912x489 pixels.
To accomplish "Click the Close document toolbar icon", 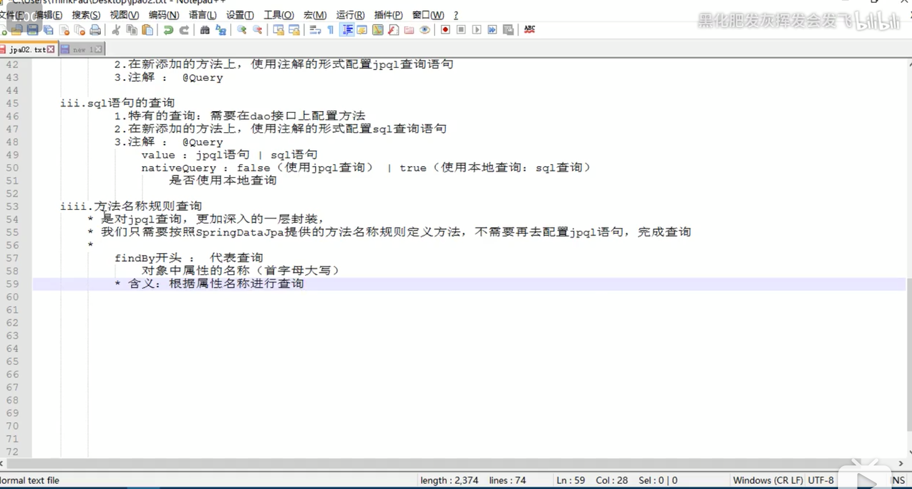I will (x=64, y=30).
